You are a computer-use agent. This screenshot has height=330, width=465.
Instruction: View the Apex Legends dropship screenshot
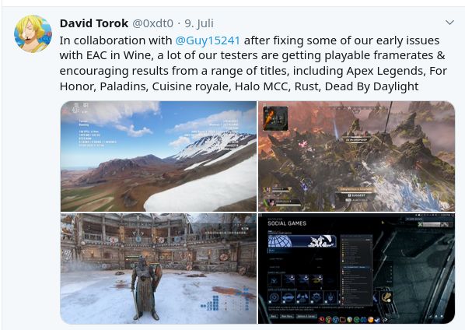pyautogui.click(x=356, y=156)
